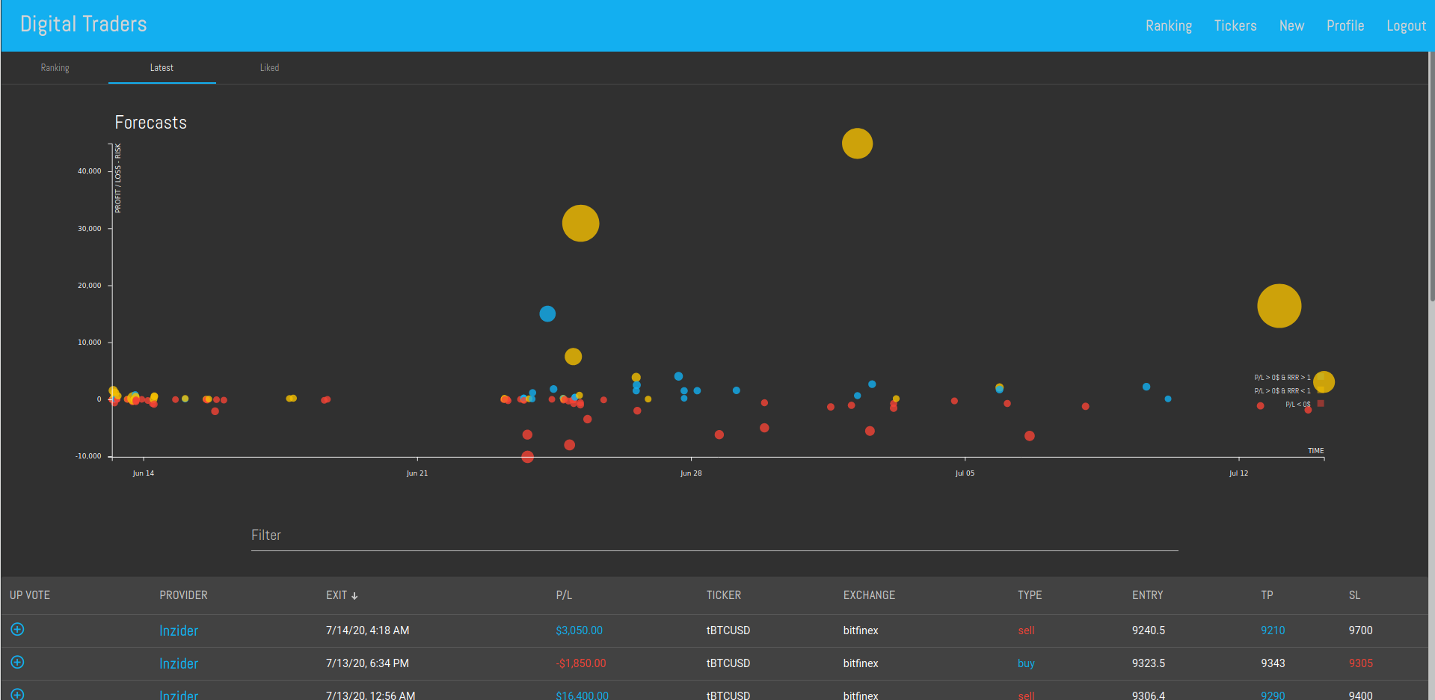Click the EXIT column sort arrow
This screenshot has height=700, width=1435.
tap(354, 596)
